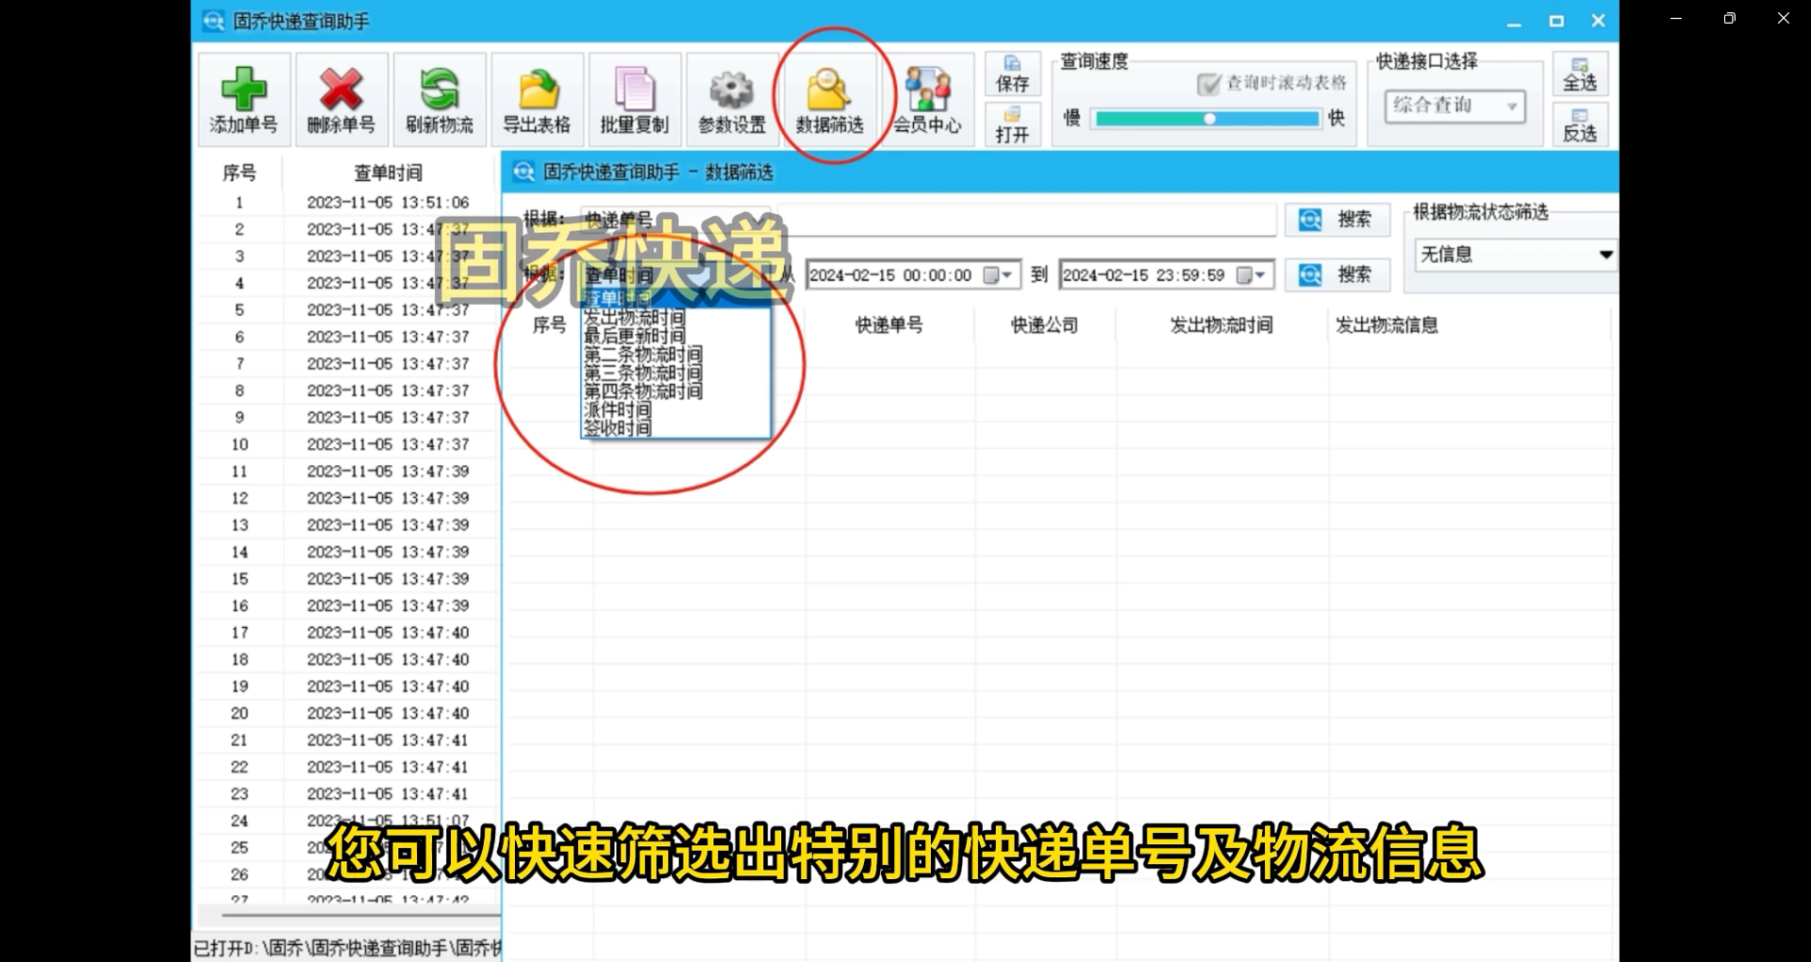Click the 添加单号 add tracking number icon

[x=243, y=99]
